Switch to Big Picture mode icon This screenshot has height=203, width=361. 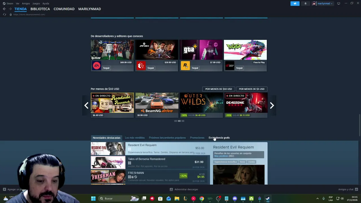coord(339,3)
